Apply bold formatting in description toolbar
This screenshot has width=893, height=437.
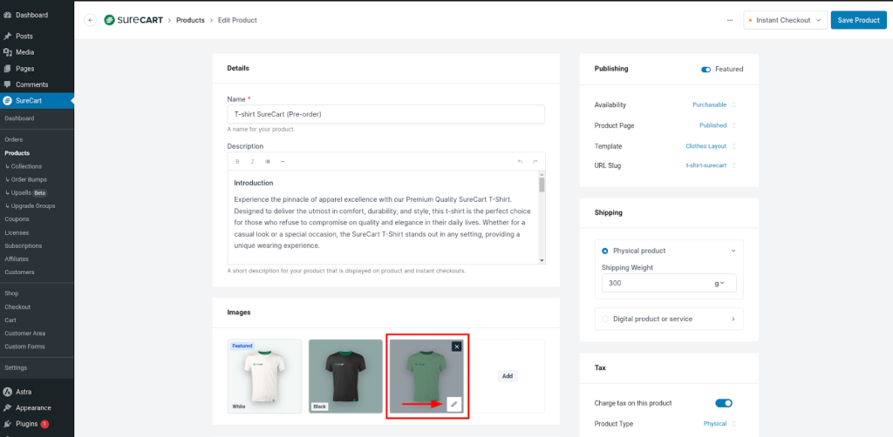coord(237,161)
